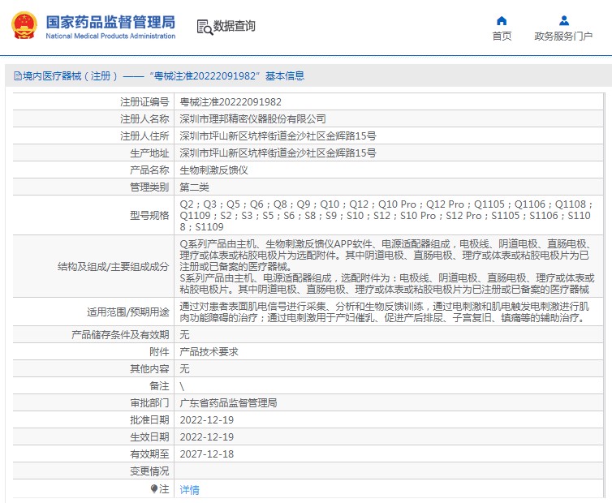This screenshot has width=612, height=503.
Task: Click the document icon before 境内医疗器械
Action: (18, 75)
